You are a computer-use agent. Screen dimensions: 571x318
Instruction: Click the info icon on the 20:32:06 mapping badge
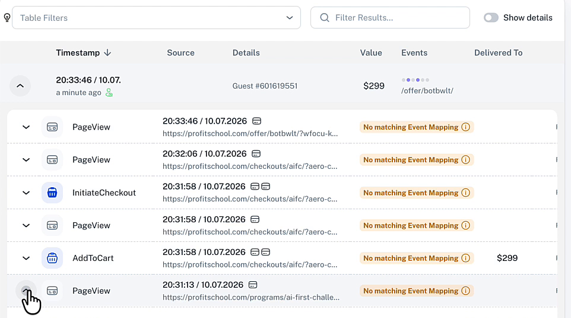465,160
